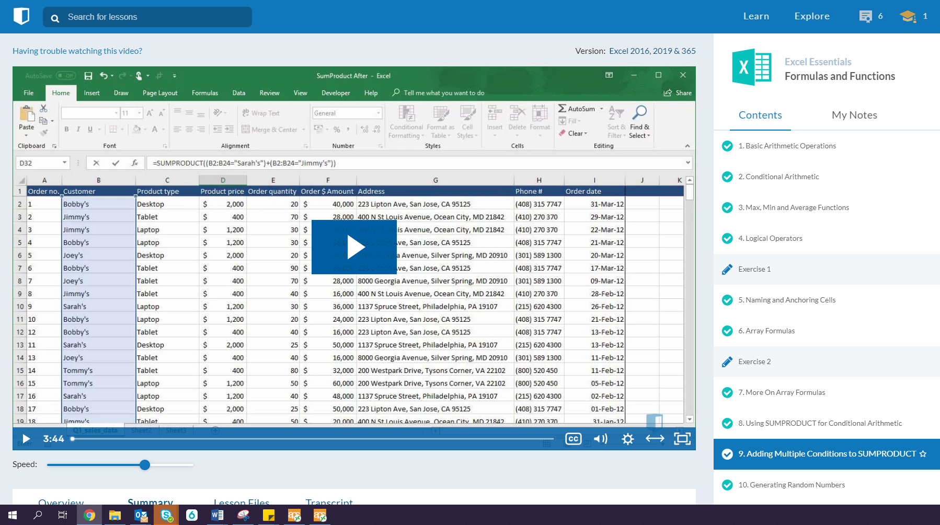Click the Undo arrow in the Excel video
The image size is (940, 525).
pos(104,76)
